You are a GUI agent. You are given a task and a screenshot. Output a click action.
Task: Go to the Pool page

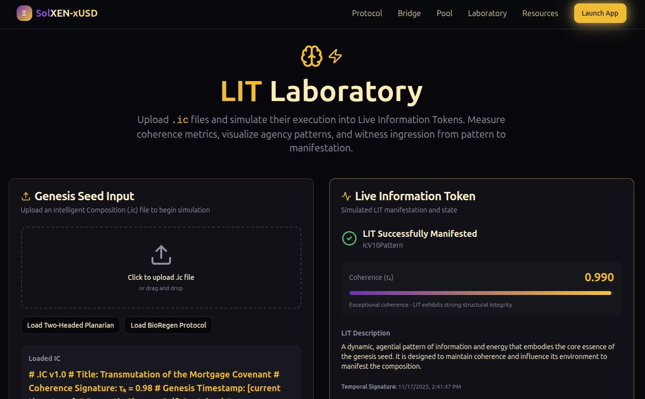click(445, 13)
